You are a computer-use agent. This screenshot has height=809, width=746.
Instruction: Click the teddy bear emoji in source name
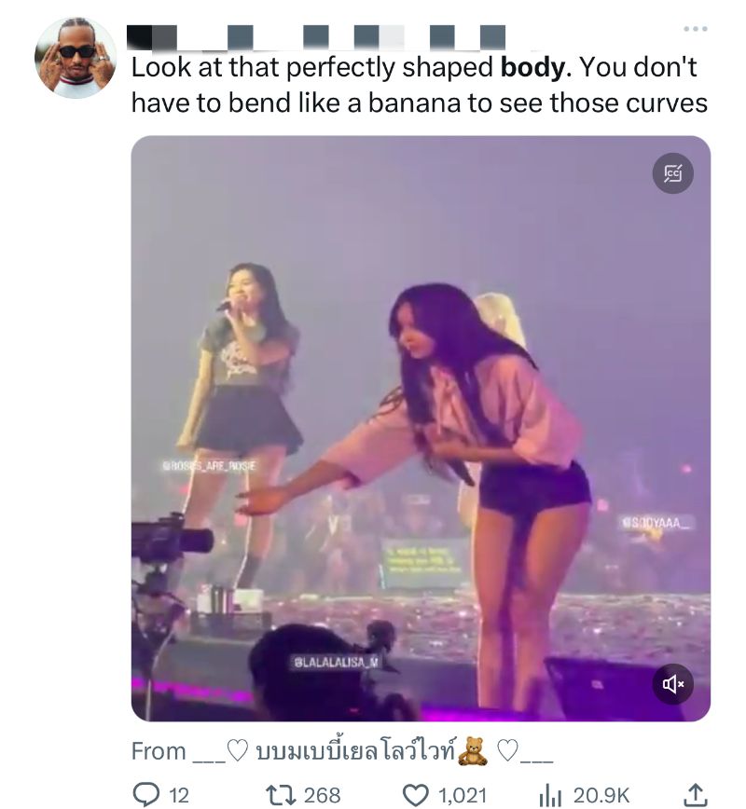pyautogui.click(x=473, y=751)
